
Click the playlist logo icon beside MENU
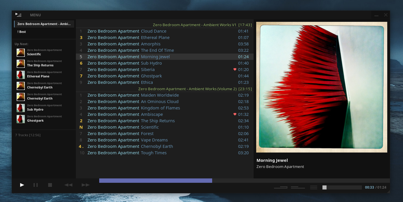(x=18, y=15)
